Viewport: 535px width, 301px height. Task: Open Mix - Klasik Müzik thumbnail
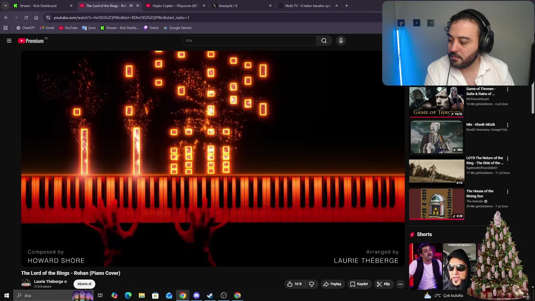coord(436,137)
